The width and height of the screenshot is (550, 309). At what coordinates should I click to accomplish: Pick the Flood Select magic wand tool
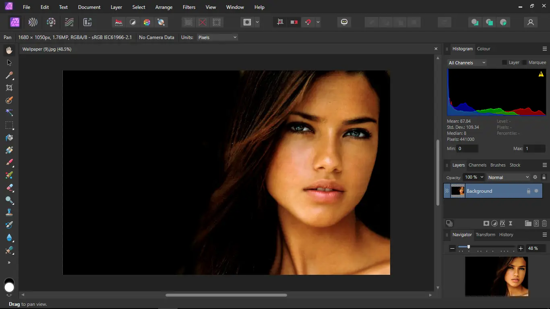9,113
